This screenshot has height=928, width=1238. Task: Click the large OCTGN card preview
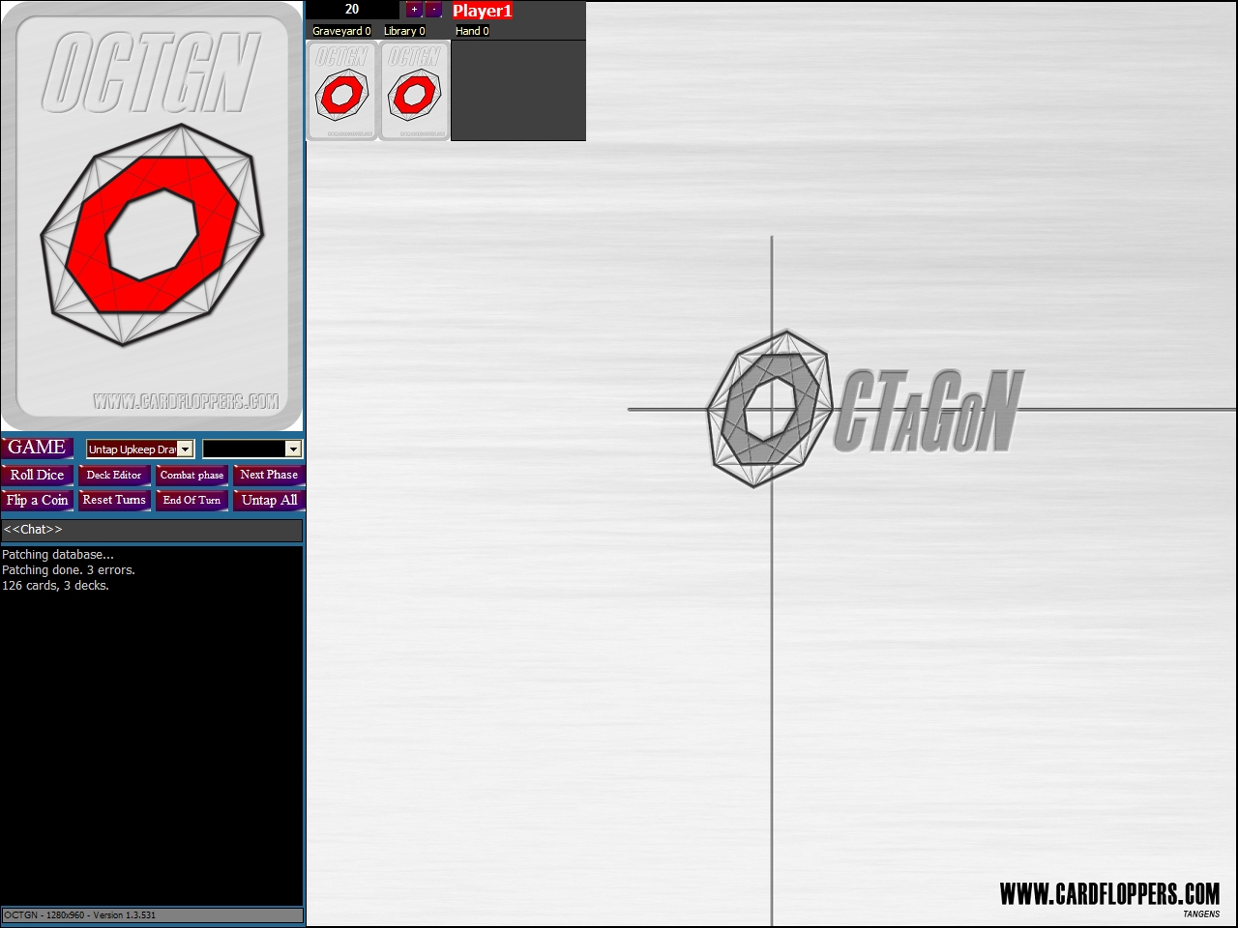(x=152, y=217)
